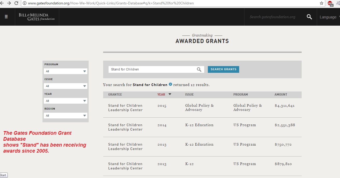Image resolution: width=340 pixels, height=178 pixels.
Task: Open the ABP extension icon
Action: point(330,3)
